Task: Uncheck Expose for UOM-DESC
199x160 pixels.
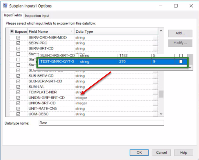Action: pos(18,114)
